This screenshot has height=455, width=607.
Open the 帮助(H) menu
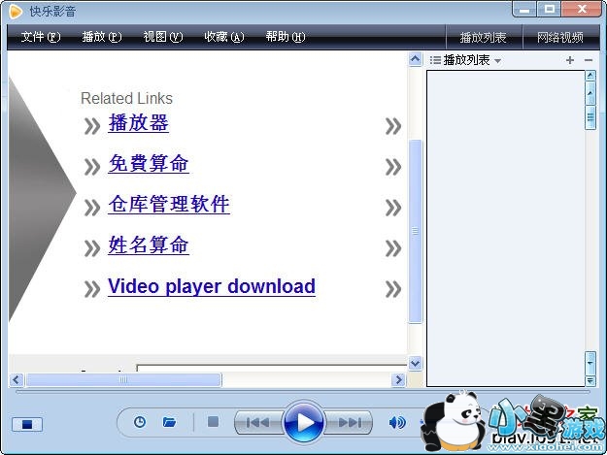click(286, 37)
